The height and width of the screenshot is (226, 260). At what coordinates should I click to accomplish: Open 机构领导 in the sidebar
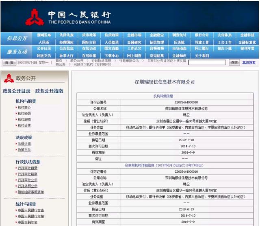24,114
